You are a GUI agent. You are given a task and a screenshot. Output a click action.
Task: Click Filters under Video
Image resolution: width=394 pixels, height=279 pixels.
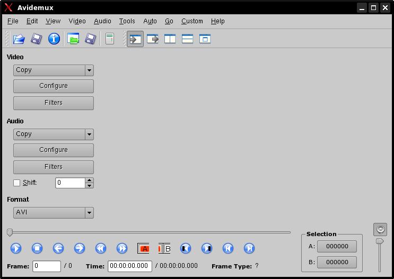[53, 103]
